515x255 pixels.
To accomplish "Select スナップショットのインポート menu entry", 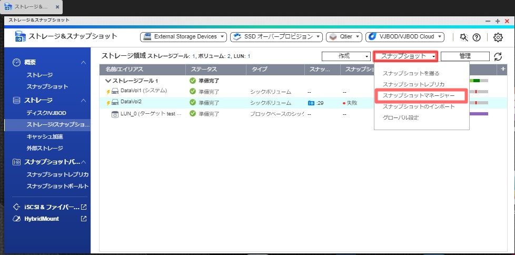I will click(x=419, y=106).
